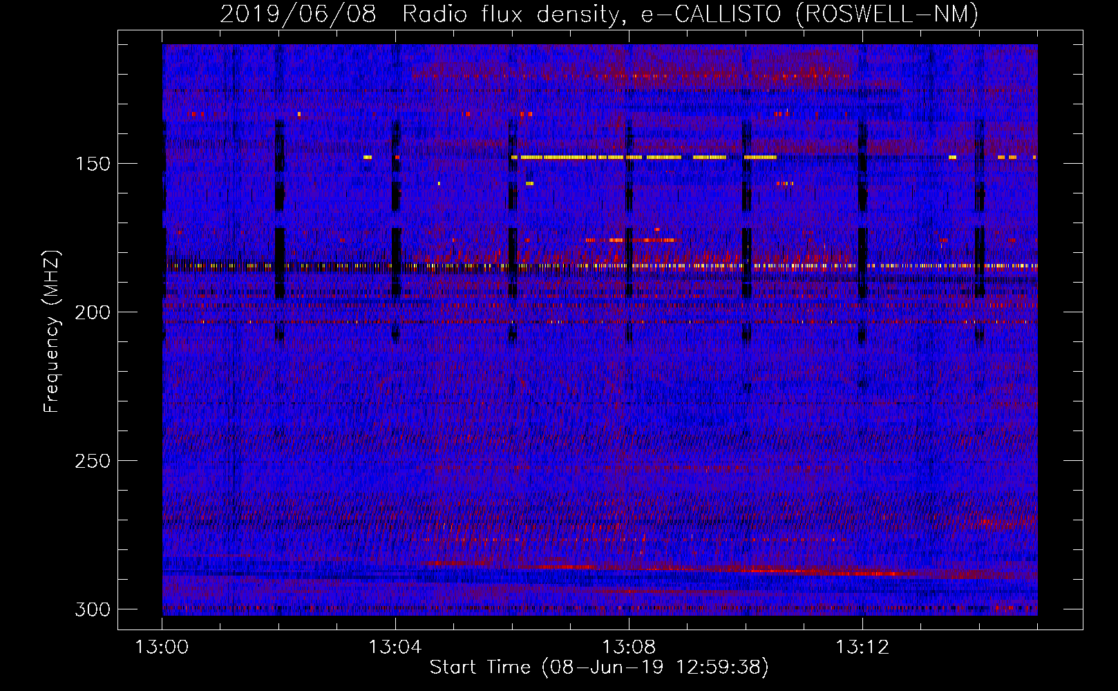1118x691 pixels.
Task: Click the 300 frequency tick label
Action: pos(92,609)
